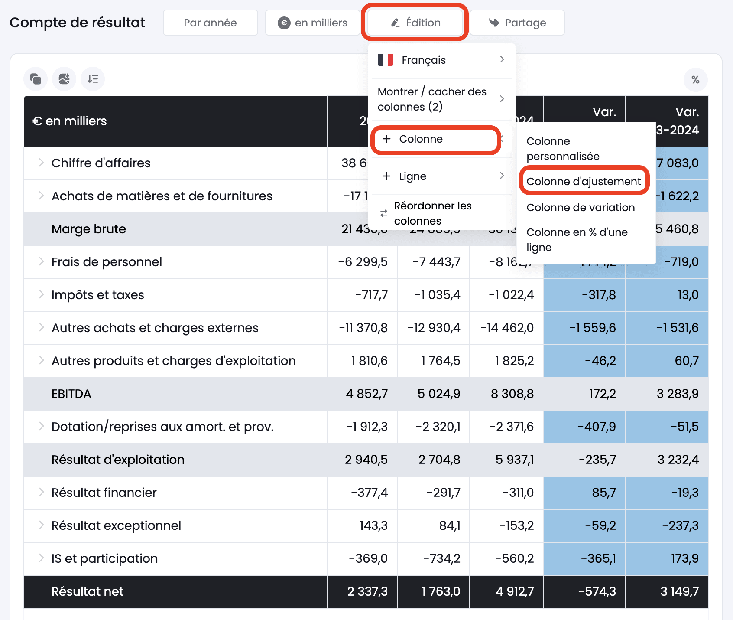Viewport: 733px width, 620px height.
Task: Click Résultat d'exploitation value 2 704,8
Action: [x=439, y=460]
